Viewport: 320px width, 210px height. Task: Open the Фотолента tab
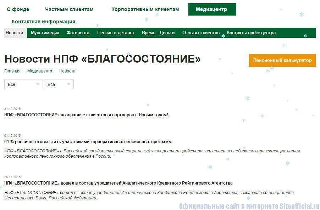click(x=77, y=33)
